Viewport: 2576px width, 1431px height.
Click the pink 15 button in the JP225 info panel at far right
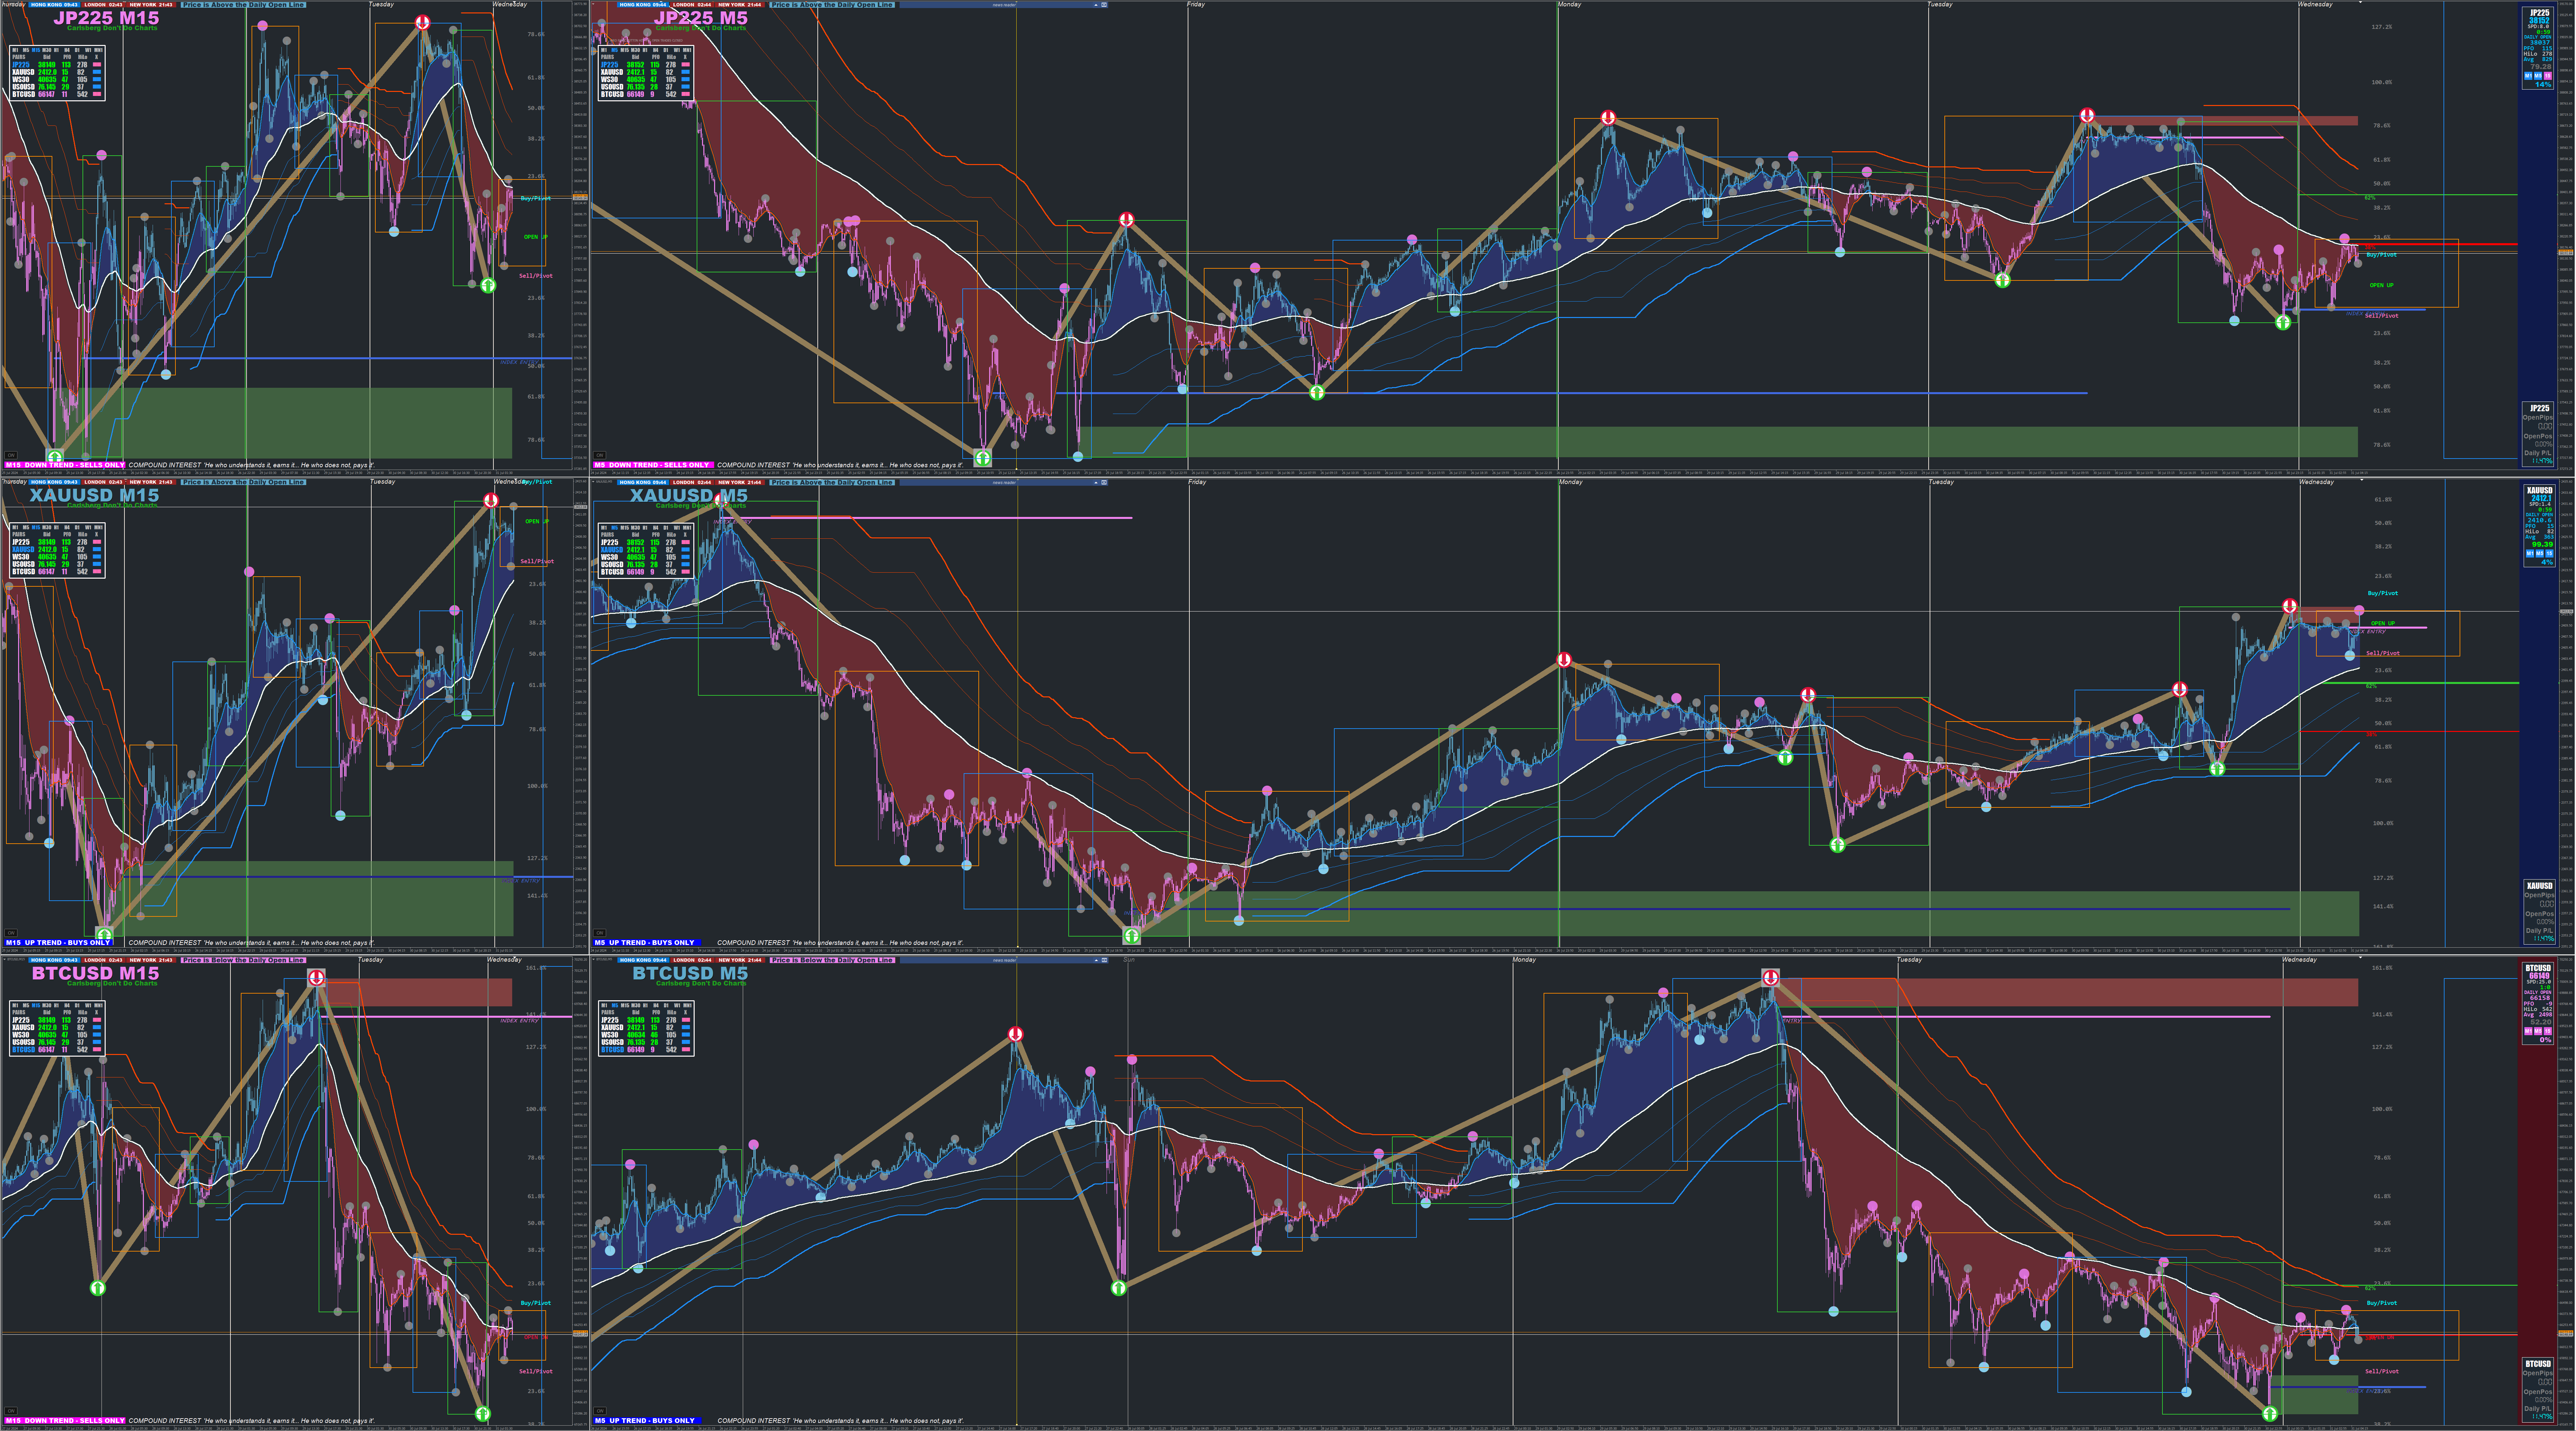click(2548, 76)
